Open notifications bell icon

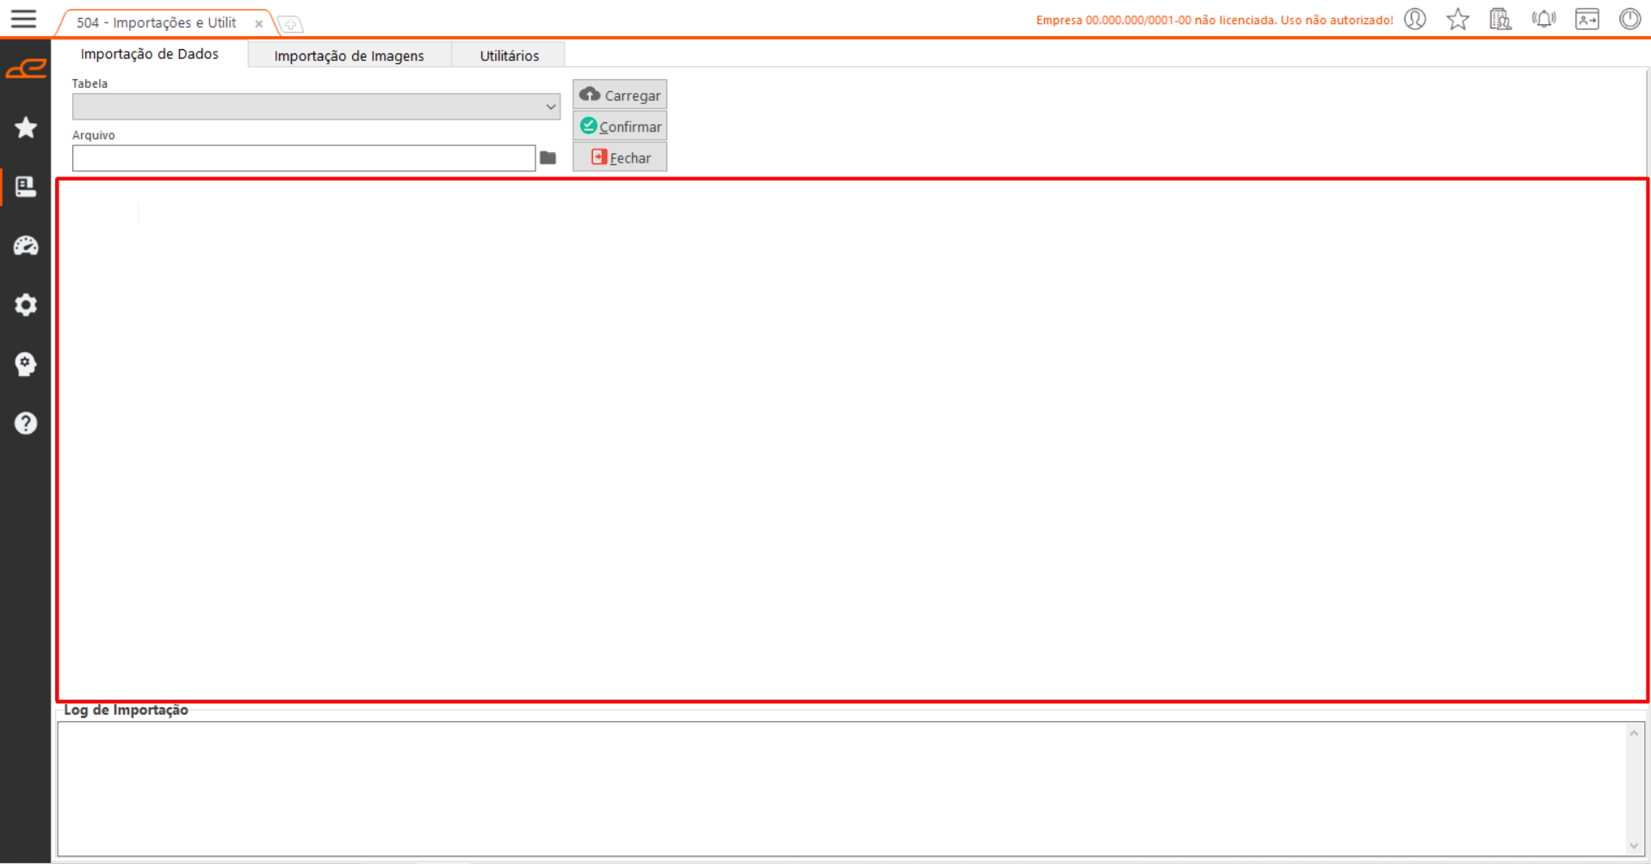tap(1543, 19)
